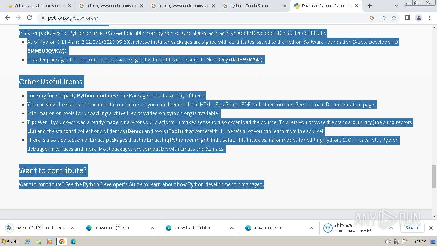
Task: Bookmark this page with star icon
Action: [394, 18]
